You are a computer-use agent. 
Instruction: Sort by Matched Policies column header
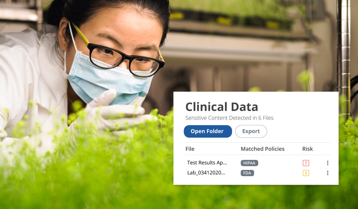(x=262, y=149)
